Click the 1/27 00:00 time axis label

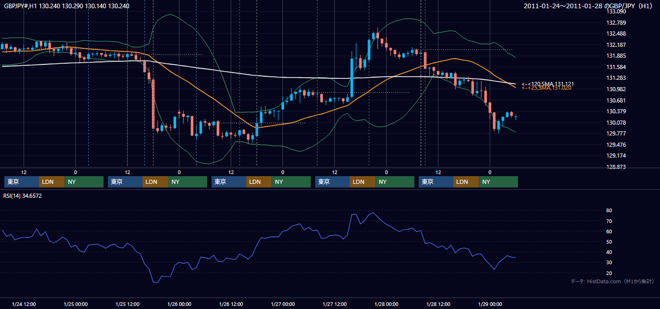pos(282,304)
